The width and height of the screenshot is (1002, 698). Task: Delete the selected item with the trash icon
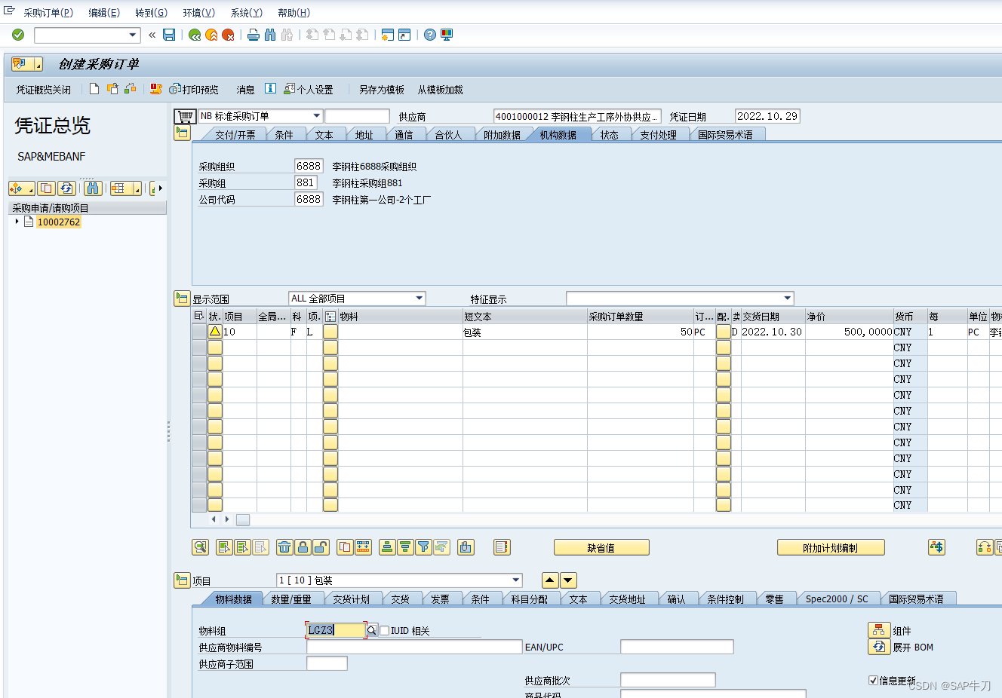tap(283, 547)
